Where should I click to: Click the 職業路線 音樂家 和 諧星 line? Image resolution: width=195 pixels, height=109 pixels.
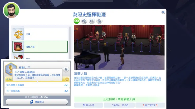pyautogui.click(x=87, y=85)
